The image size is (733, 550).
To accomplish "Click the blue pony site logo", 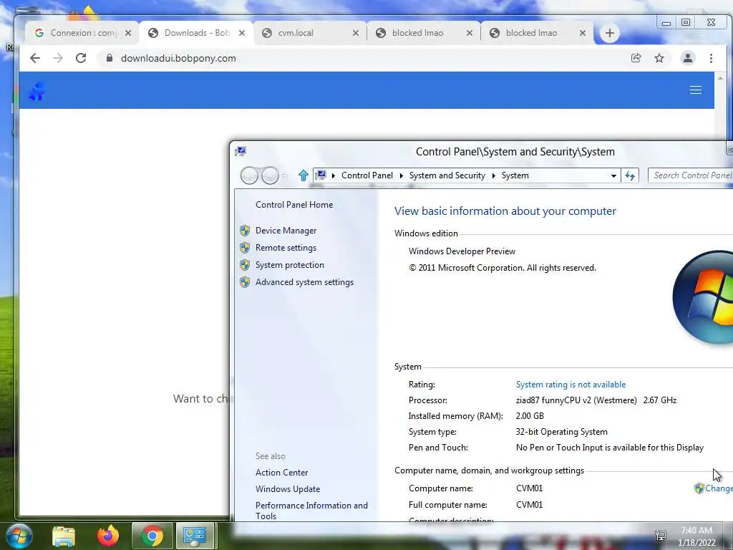I will pos(37,91).
